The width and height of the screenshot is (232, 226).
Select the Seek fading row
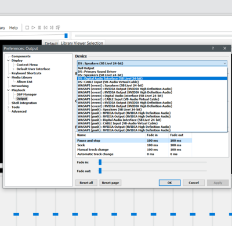coord(133,145)
